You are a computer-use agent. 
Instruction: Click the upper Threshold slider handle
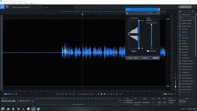click(x=139, y=21)
